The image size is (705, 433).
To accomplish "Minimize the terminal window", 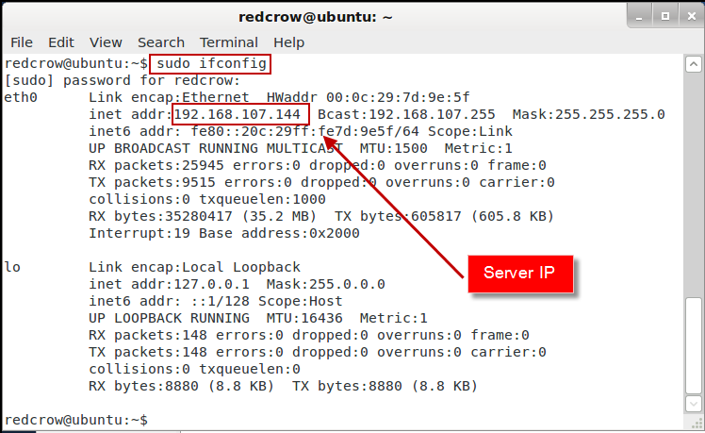I will click(x=639, y=17).
